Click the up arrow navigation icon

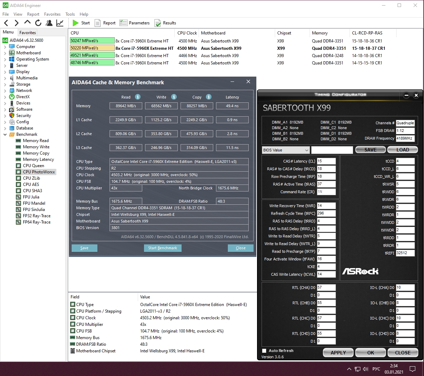point(27,23)
